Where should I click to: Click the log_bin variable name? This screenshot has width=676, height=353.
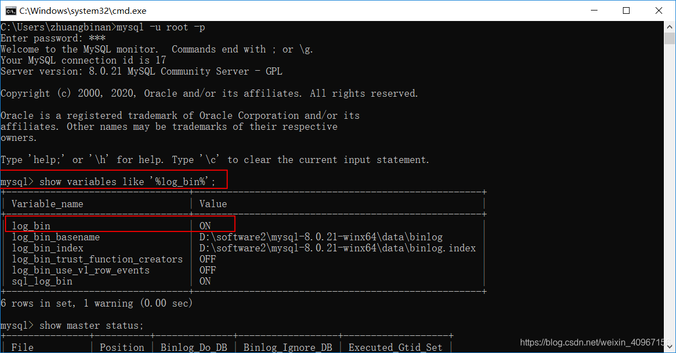(x=31, y=226)
